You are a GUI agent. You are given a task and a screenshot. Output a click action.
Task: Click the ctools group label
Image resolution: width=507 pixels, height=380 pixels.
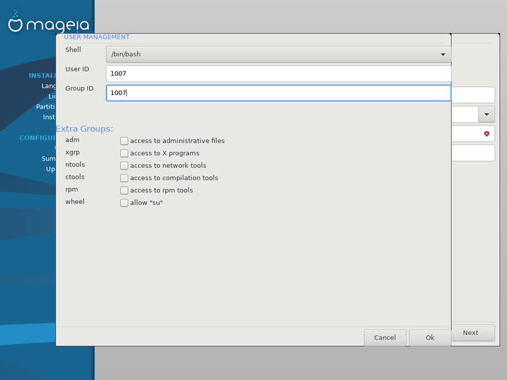coord(75,177)
